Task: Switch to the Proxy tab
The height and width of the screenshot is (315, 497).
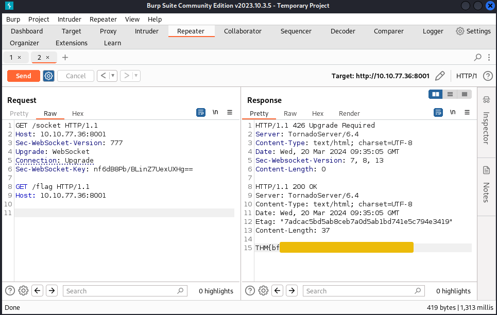Action: (108, 31)
